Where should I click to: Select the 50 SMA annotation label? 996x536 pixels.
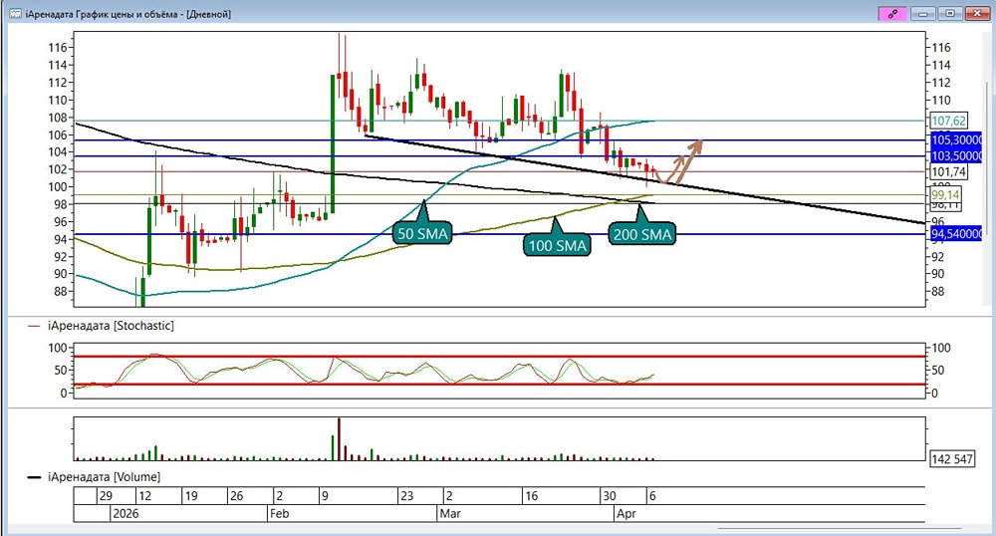[x=423, y=234]
